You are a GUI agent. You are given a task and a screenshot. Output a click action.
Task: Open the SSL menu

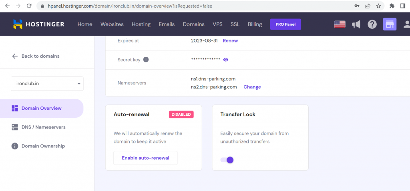tap(235, 24)
